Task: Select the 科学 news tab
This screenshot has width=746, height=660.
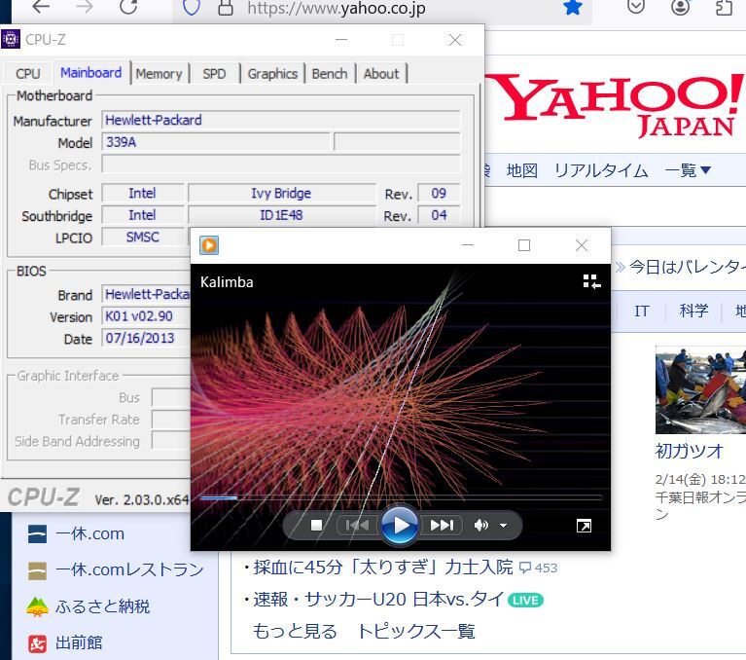Action: click(694, 311)
